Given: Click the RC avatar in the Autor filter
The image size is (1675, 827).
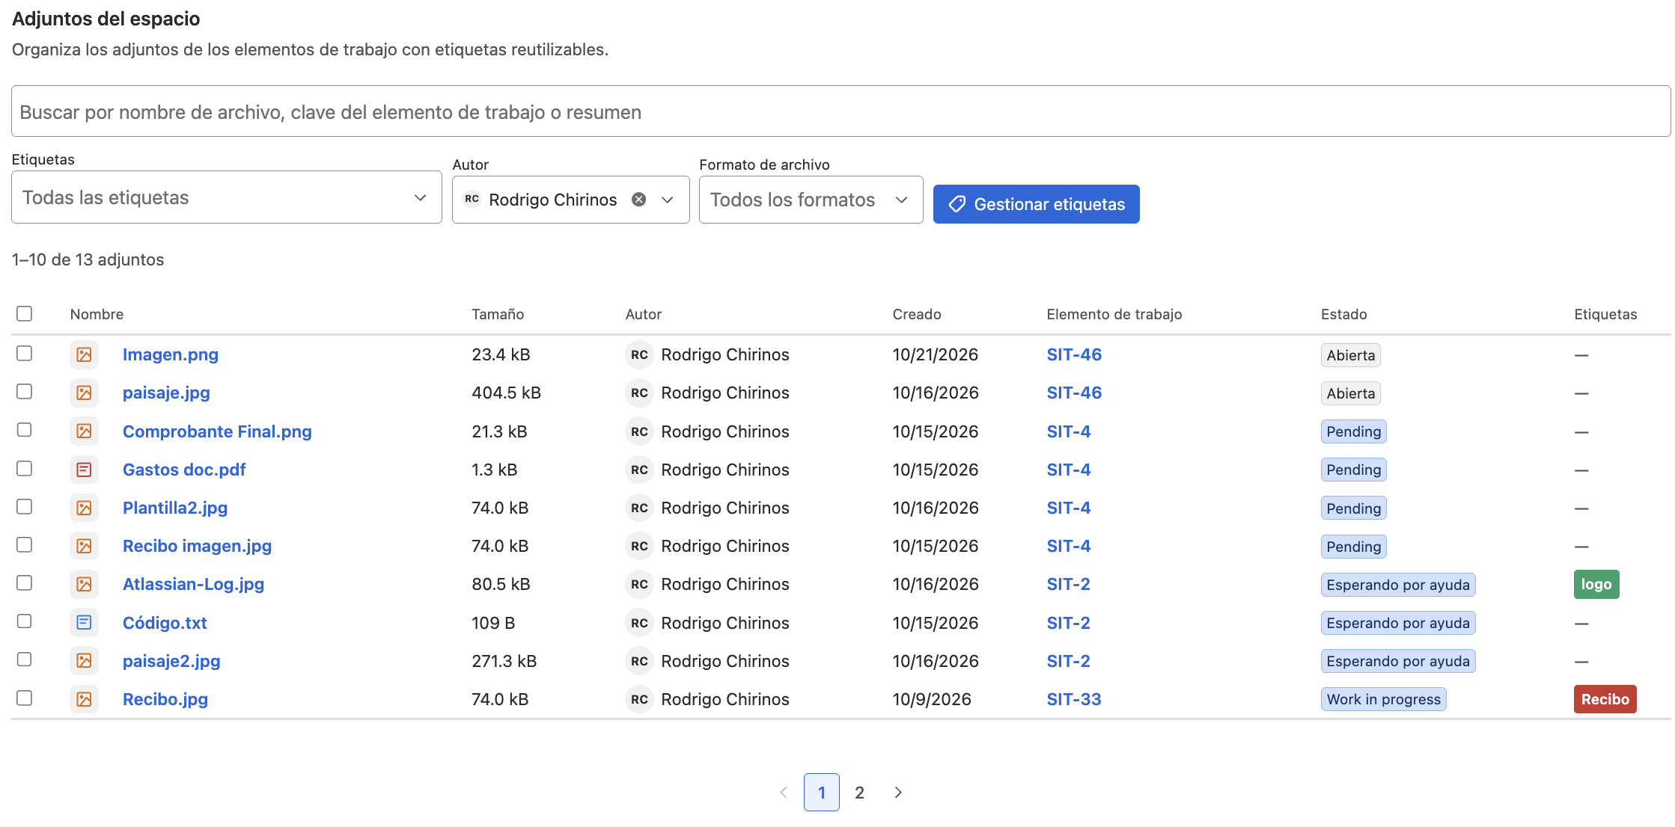Looking at the screenshot, I should click(x=472, y=199).
